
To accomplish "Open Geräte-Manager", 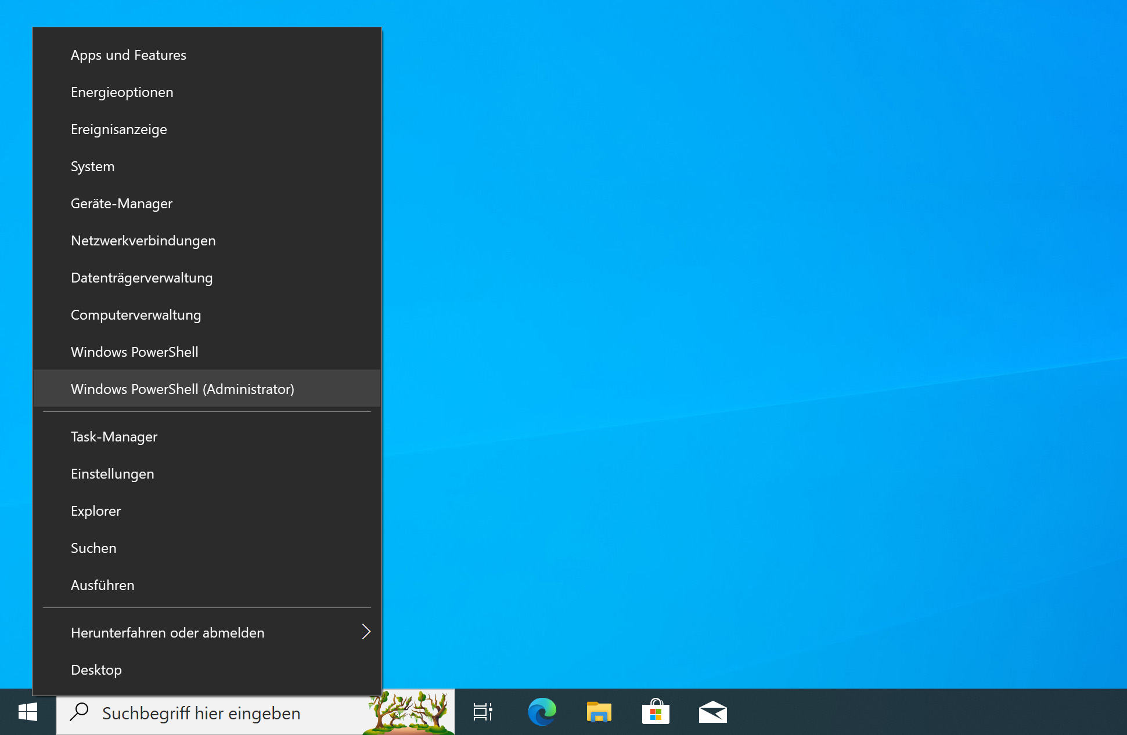I will tap(207, 204).
